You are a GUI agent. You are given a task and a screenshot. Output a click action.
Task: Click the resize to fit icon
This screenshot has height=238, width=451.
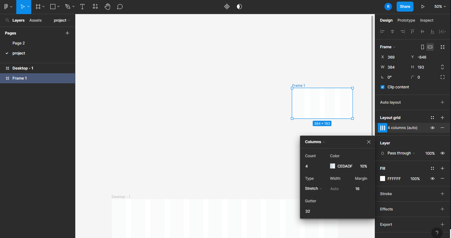pos(443,47)
